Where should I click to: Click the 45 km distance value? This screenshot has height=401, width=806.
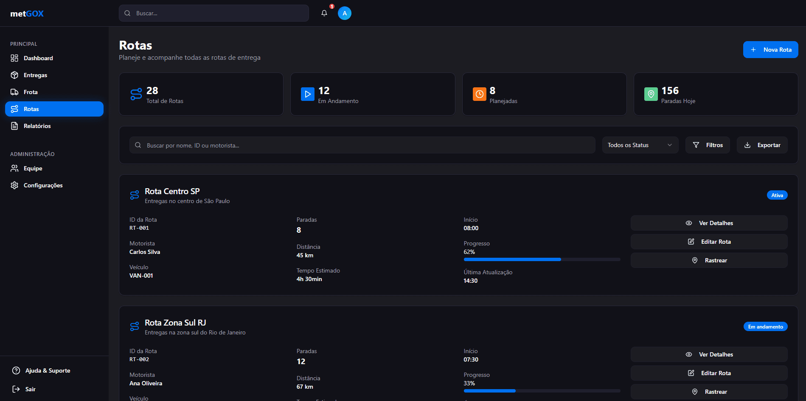305,255
